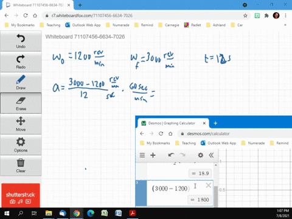Click home icon in Desmos browser window
The image size is (292, 219).
(170, 134)
